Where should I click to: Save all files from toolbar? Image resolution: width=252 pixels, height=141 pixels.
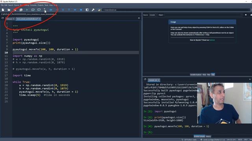point(21,10)
